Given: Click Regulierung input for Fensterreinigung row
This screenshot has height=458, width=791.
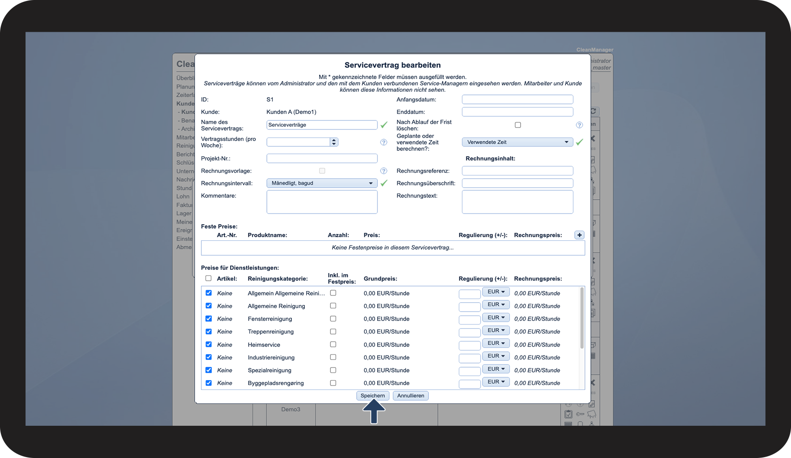Looking at the screenshot, I should point(470,320).
